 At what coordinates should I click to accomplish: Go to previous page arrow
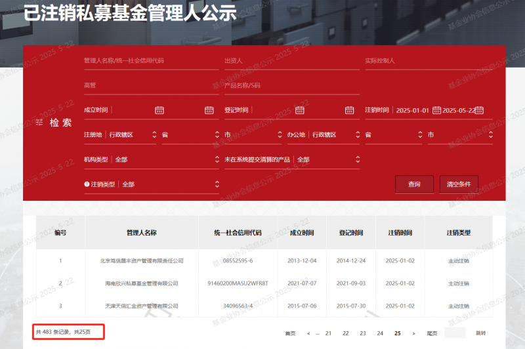308,333
